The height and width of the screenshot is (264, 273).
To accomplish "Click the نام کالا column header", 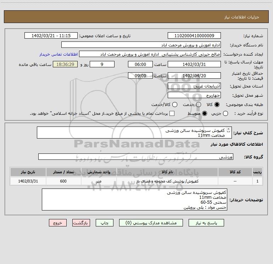I will (167, 172).
